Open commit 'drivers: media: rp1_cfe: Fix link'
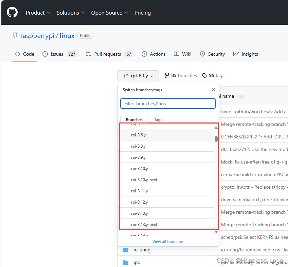This screenshot has height=267, width=288. point(254,199)
